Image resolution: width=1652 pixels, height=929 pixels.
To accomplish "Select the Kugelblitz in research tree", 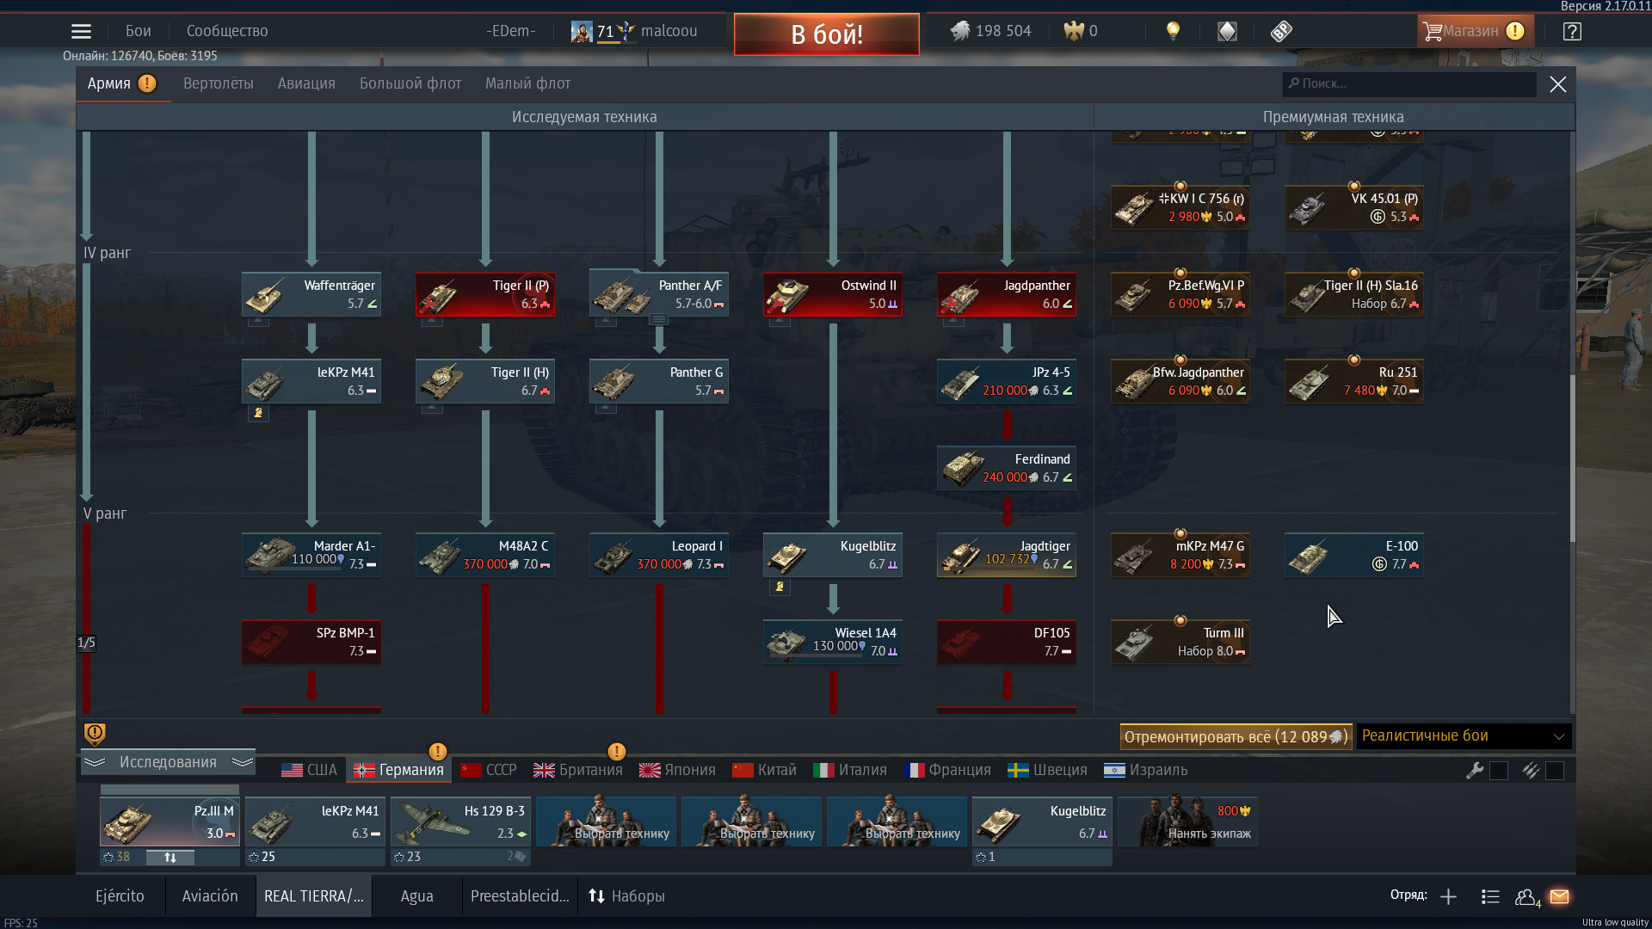I will tap(833, 555).
